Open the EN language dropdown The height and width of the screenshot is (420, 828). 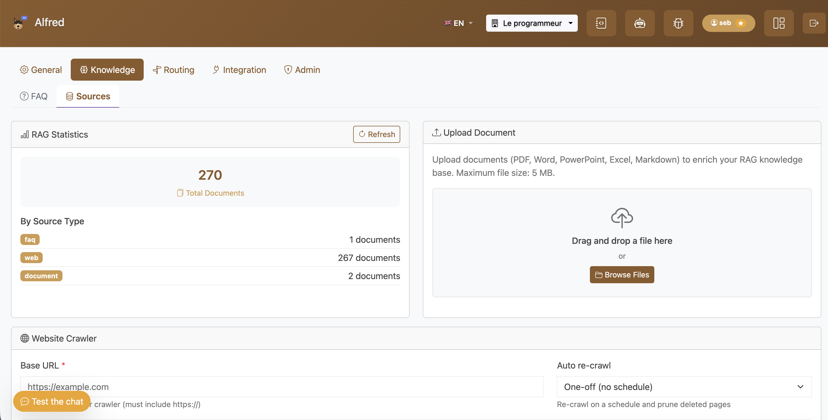click(x=458, y=23)
